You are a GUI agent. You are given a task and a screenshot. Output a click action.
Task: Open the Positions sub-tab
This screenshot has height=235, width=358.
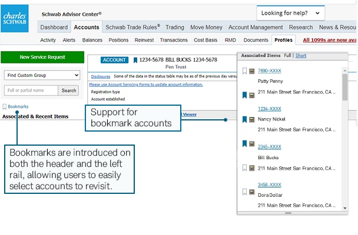[118, 40]
